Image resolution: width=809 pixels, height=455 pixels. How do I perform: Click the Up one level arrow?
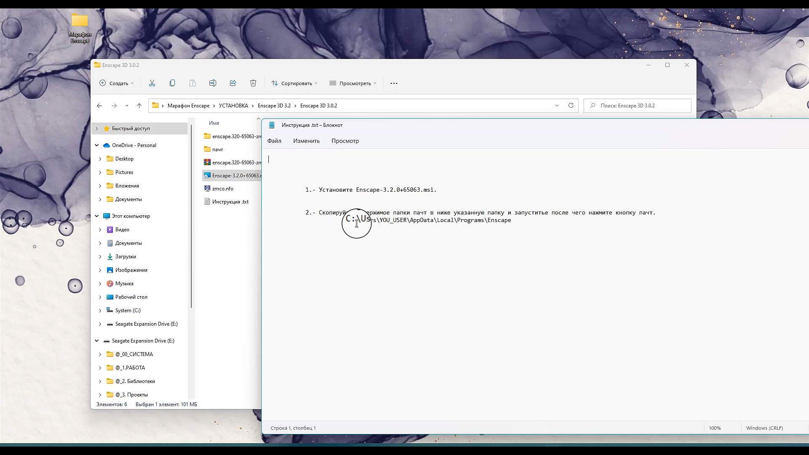139,106
